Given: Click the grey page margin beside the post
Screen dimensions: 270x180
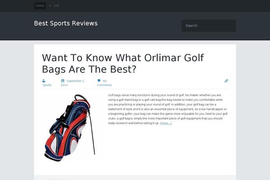Looking at the screenshot, I should pos(17,110).
